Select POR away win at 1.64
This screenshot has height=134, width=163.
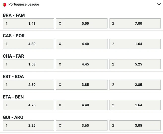point(135,44)
